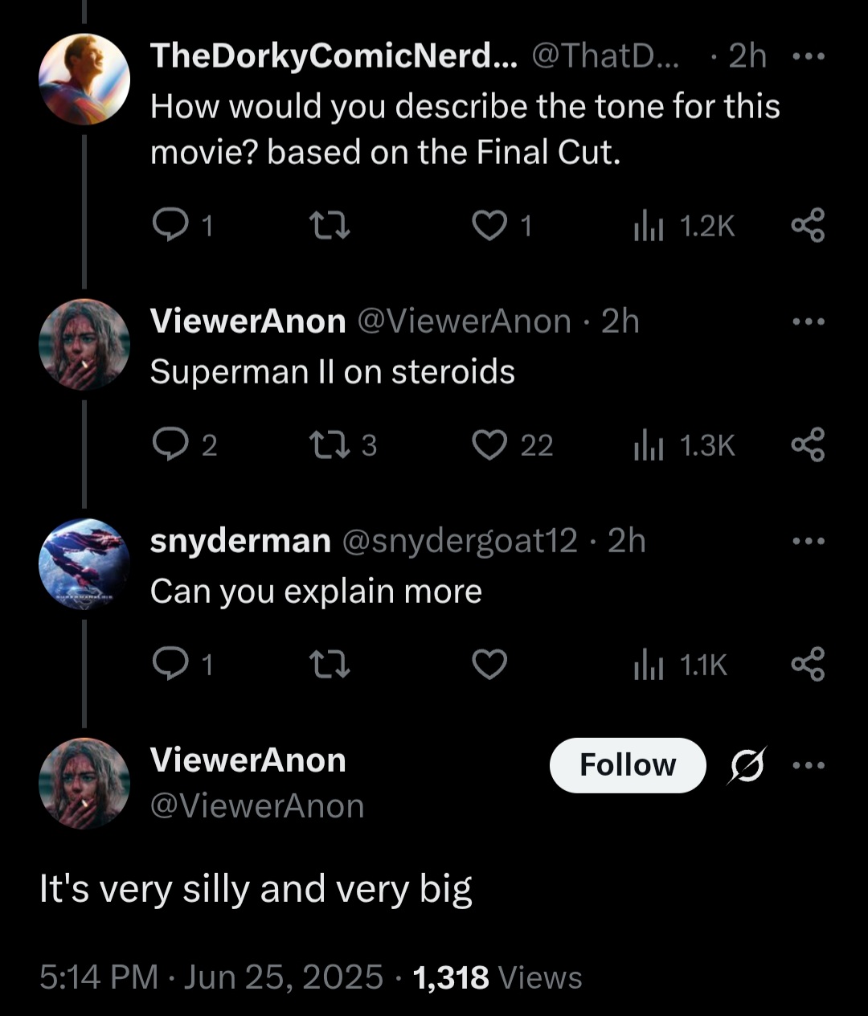Share snyderman's "Can you explain more" tweet
Screen dimensions: 868x1016
[808, 665]
